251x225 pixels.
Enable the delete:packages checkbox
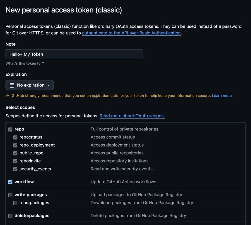10,216
